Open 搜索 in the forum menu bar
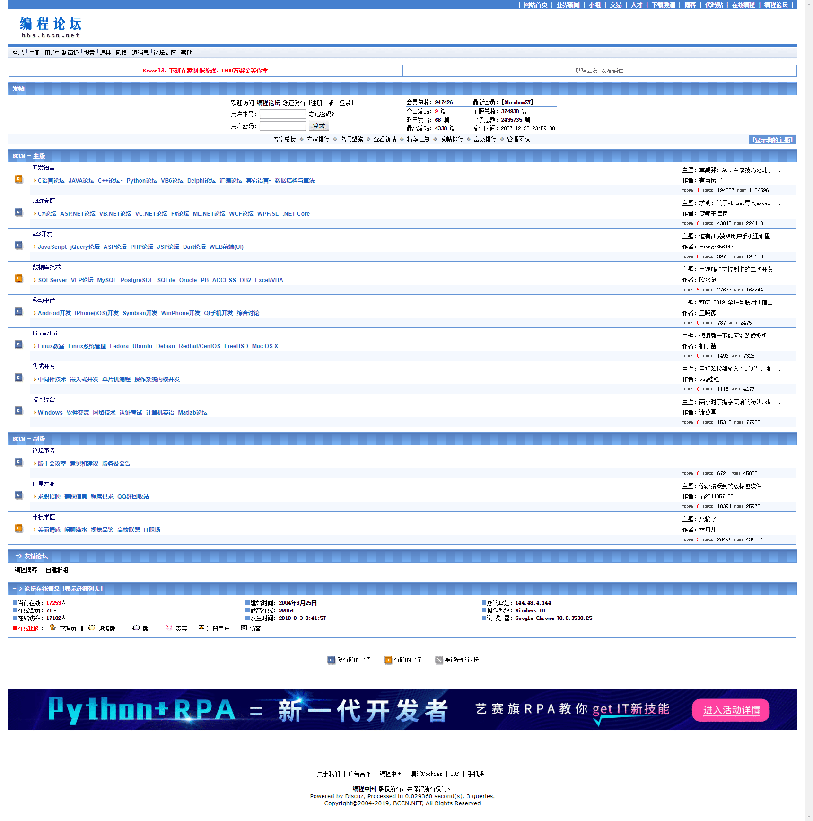This screenshot has height=821, width=813. pyautogui.click(x=89, y=53)
